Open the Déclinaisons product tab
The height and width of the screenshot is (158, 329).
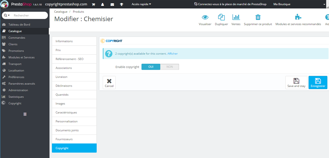pos(74,86)
